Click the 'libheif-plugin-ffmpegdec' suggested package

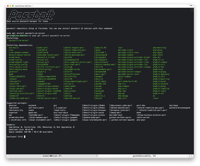tap(67, 115)
